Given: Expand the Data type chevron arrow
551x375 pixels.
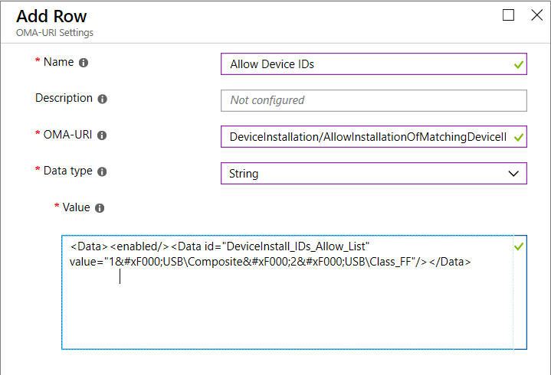Looking at the screenshot, I should [x=513, y=174].
